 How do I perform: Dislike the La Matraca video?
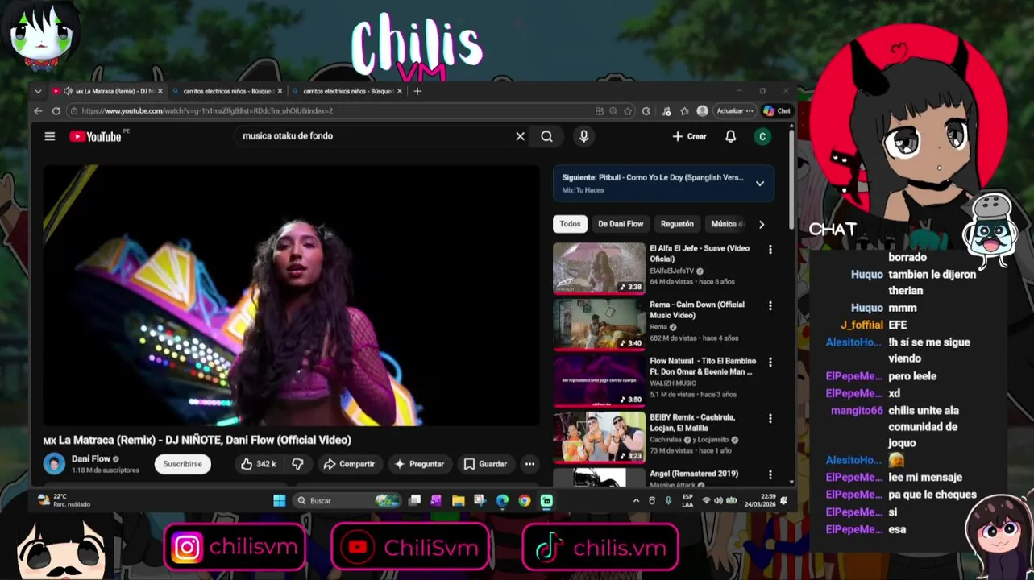click(297, 464)
